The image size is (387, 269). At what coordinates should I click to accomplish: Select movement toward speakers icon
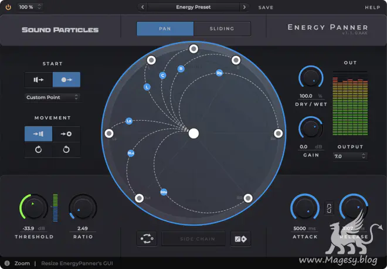point(38,134)
